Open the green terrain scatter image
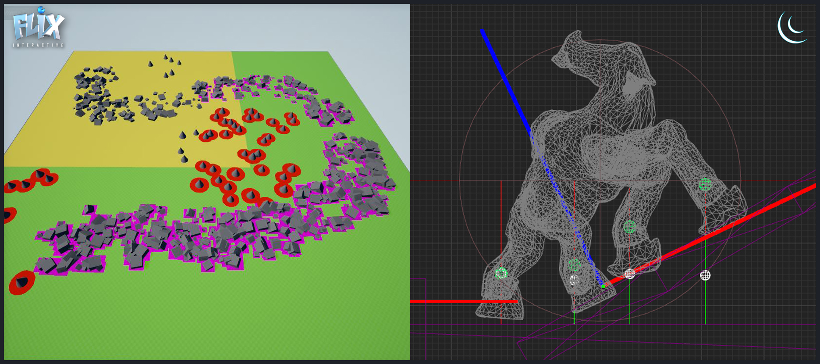 coord(207,182)
